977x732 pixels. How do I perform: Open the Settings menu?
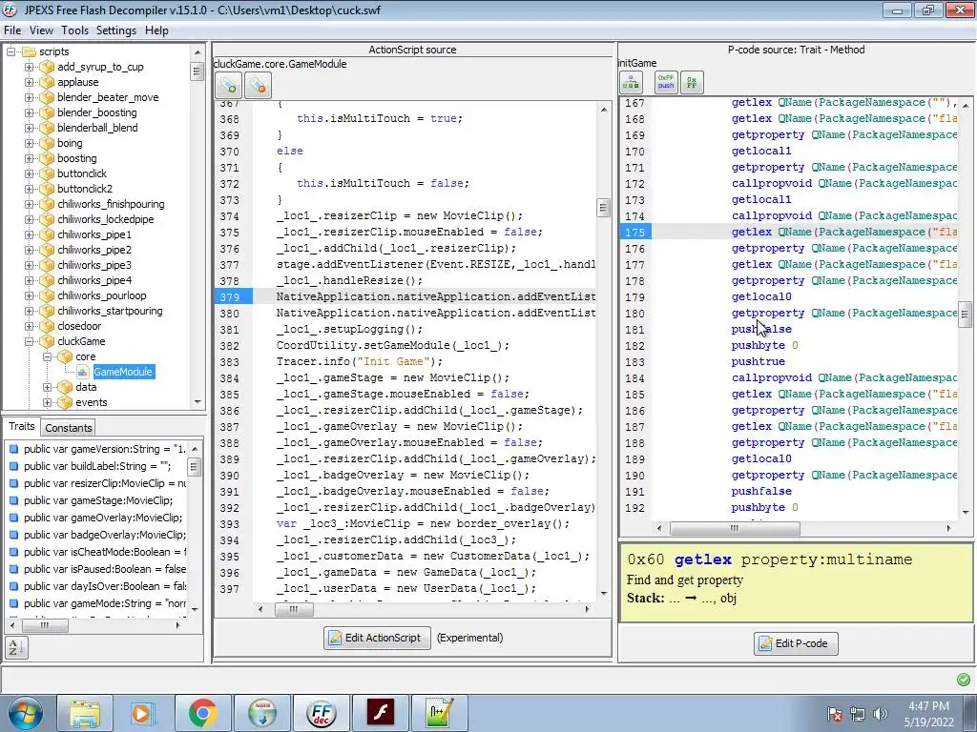coord(115,30)
